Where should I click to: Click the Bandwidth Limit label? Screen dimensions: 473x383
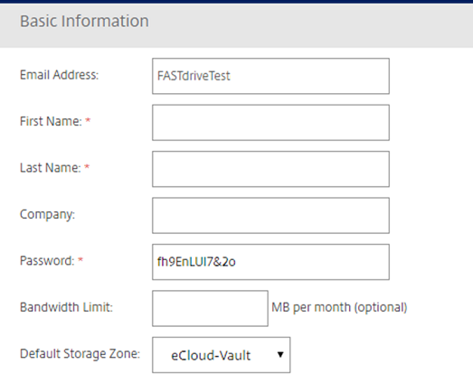[66, 307]
